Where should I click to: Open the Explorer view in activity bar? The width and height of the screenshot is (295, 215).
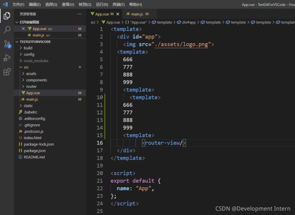tap(7, 15)
